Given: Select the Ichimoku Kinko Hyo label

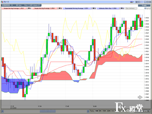Looking at the screenshot, I should click(x=108, y=8).
